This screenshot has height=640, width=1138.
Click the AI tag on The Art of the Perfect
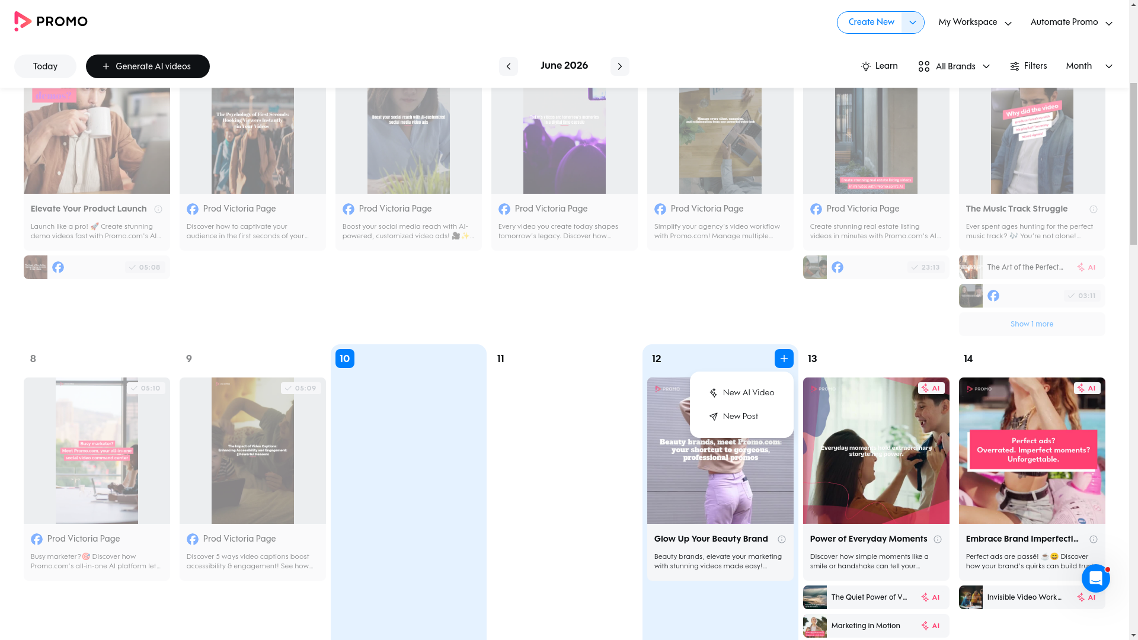click(1086, 267)
